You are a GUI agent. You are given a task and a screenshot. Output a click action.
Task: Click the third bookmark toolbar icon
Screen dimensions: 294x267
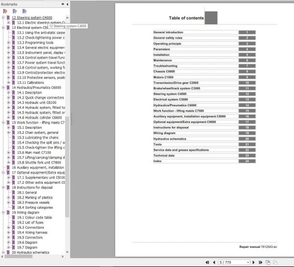coord(24,11)
